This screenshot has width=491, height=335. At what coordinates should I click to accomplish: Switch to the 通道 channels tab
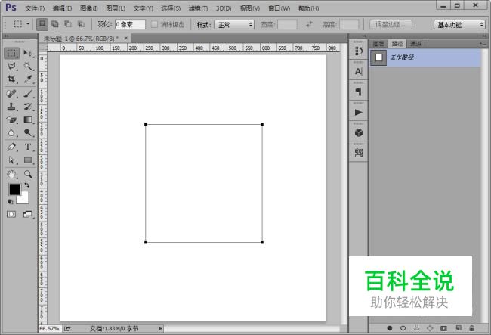(416, 44)
